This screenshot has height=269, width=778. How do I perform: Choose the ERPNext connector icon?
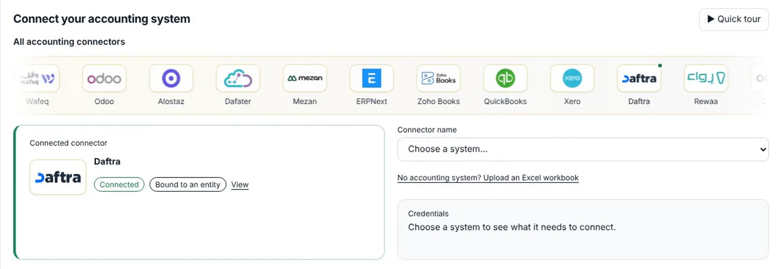tap(371, 78)
